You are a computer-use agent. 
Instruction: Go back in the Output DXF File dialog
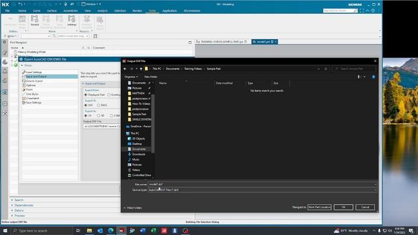[x=125, y=69]
